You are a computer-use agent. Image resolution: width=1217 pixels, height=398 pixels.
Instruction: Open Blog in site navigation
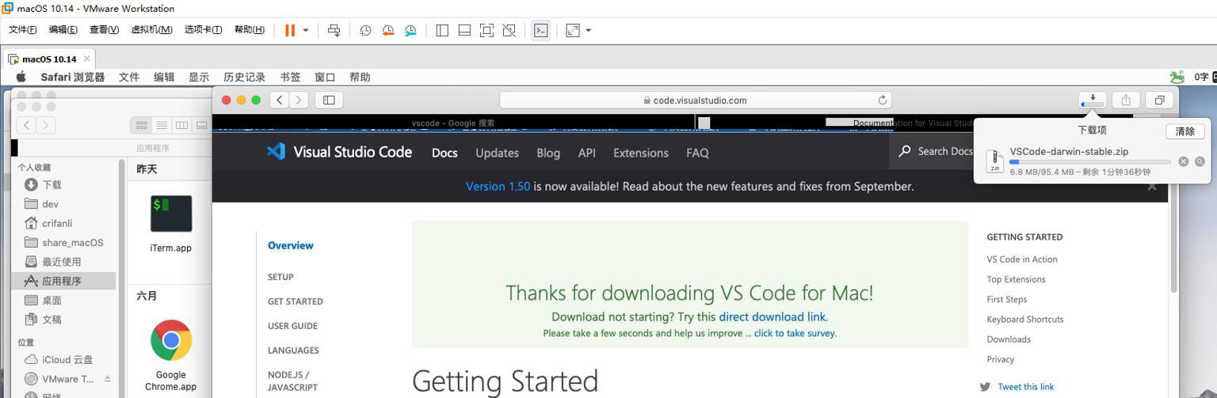tap(548, 153)
